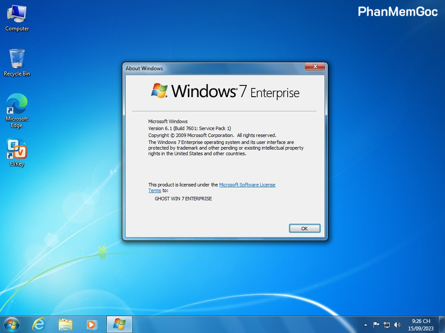Expand the hidden tray icons arrow
Viewport: 445px width, 333px height.
tap(365, 324)
